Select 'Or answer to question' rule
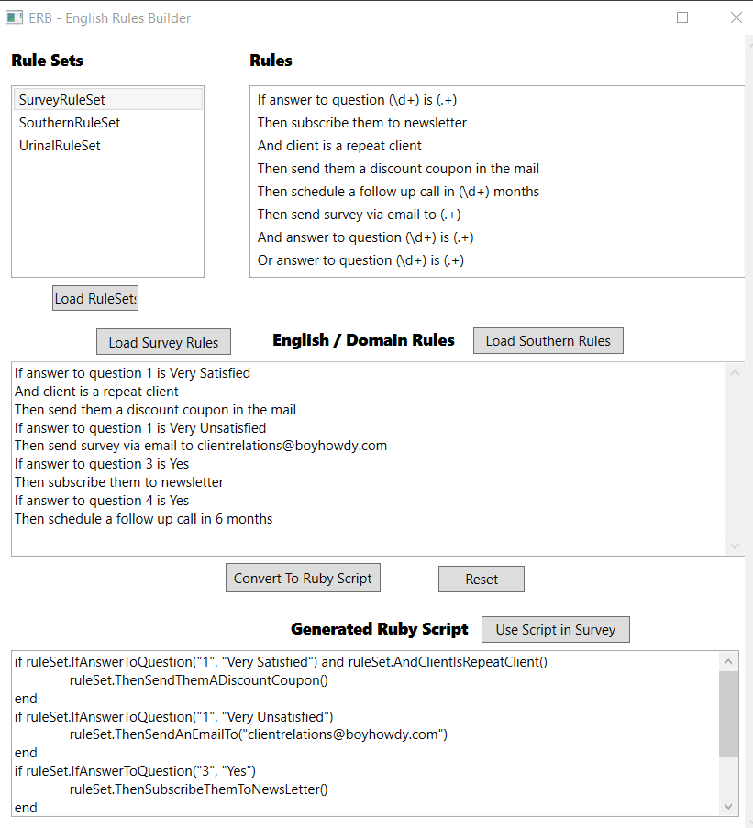 coord(360,260)
